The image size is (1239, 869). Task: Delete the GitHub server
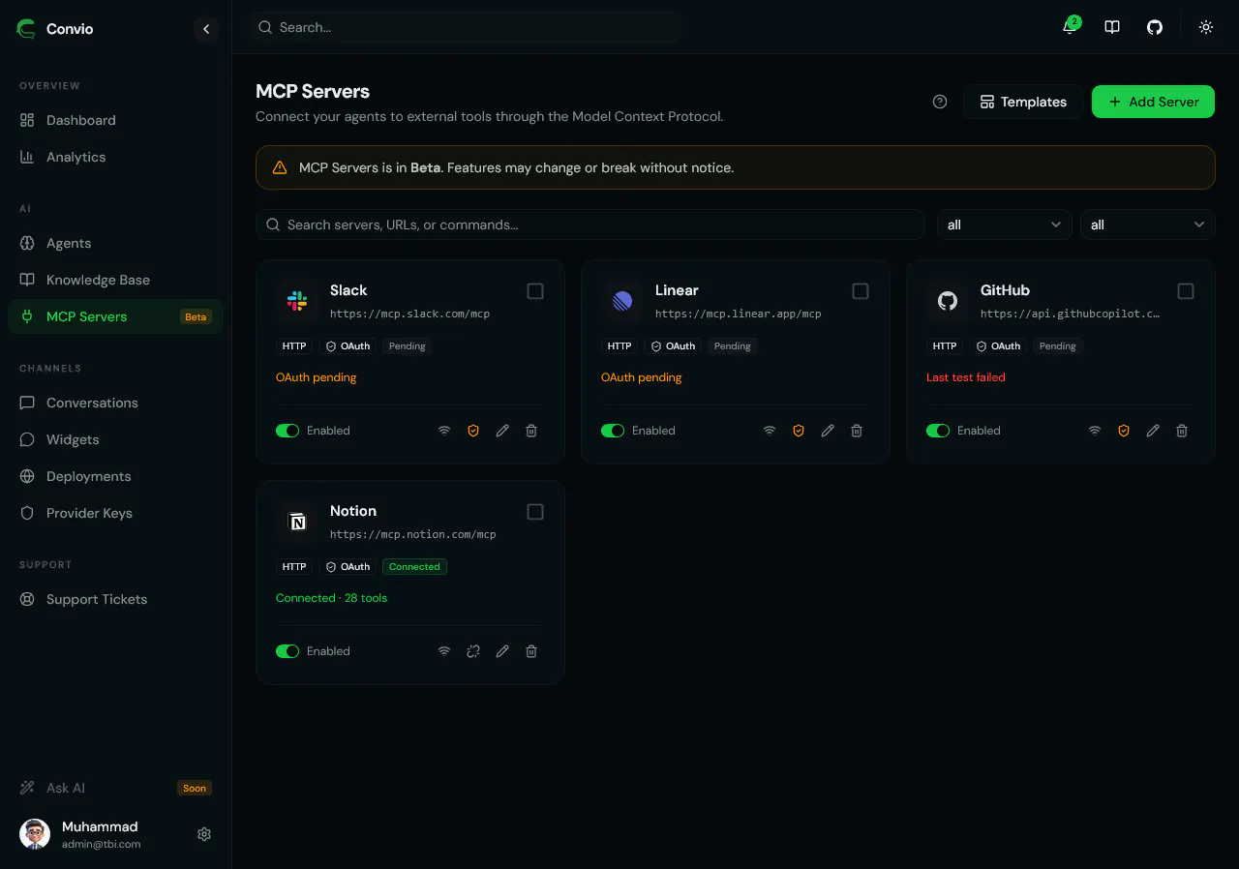coord(1182,431)
